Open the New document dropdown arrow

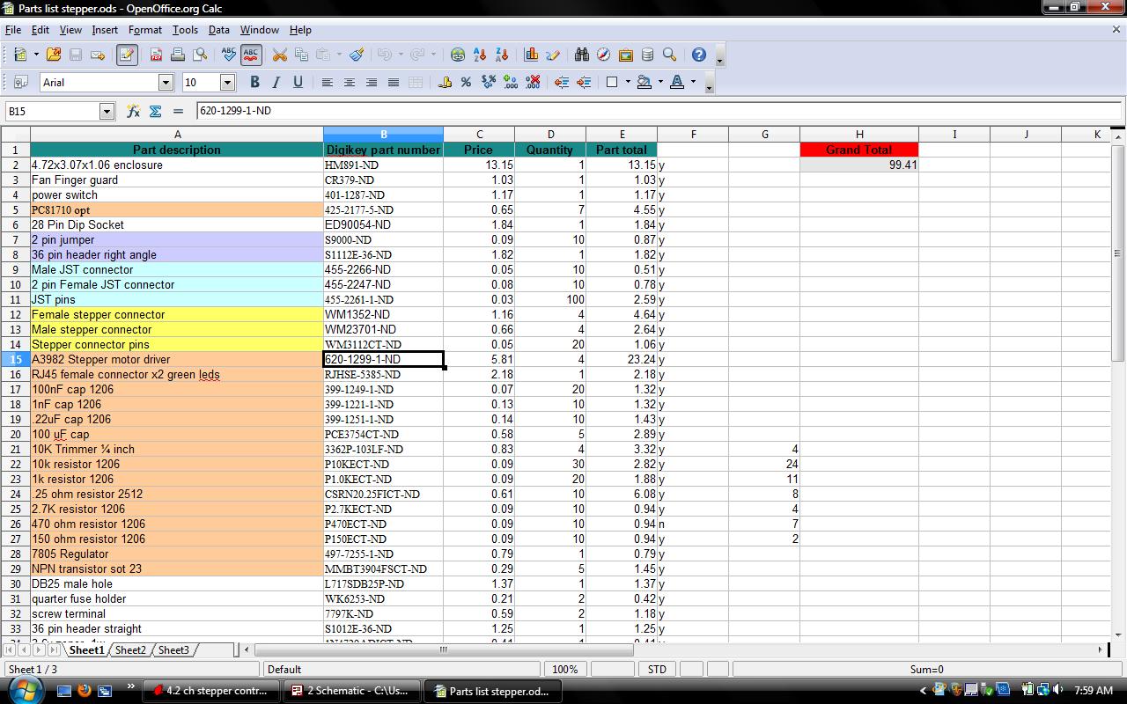(x=36, y=55)
